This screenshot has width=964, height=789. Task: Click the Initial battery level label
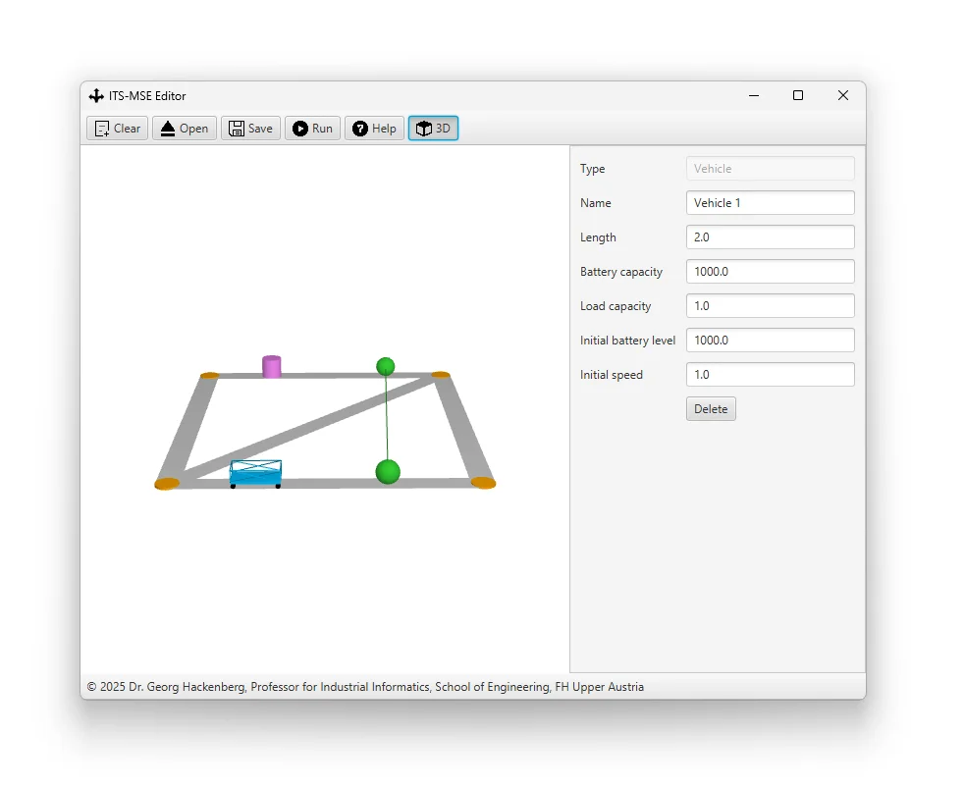click(x=627, y=341)
